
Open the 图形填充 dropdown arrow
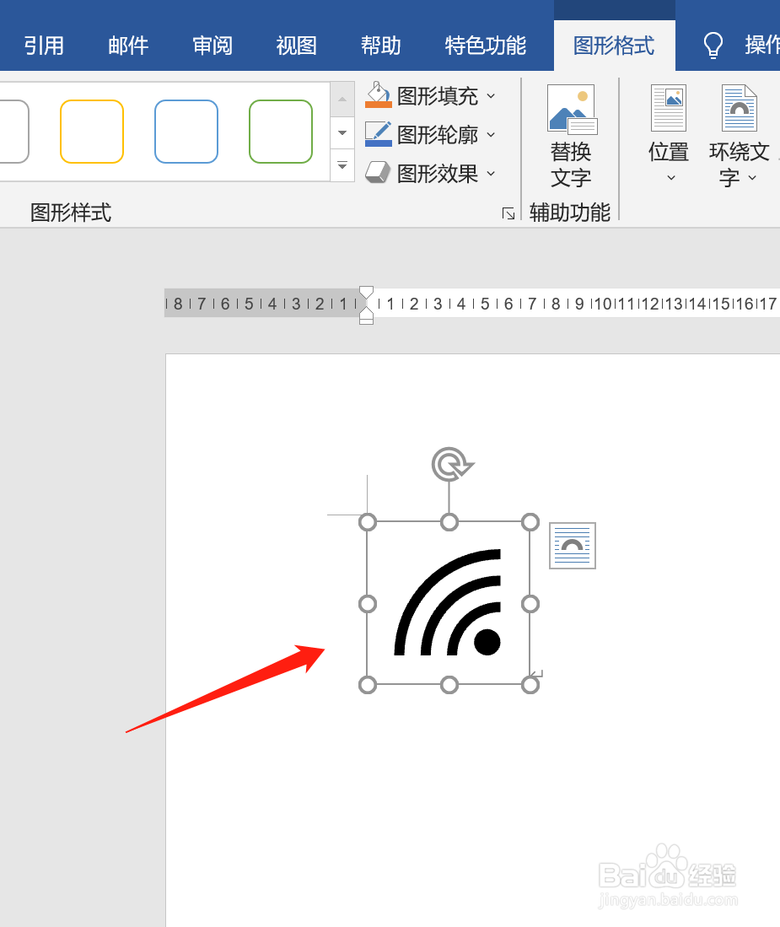pos(491,95)
